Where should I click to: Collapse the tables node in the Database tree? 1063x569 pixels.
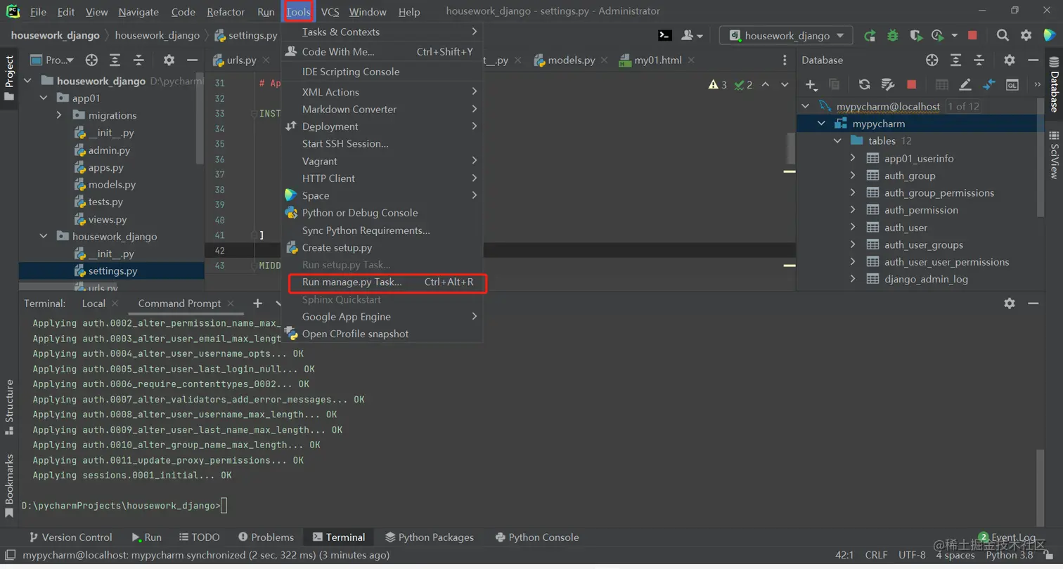(837, 140)
